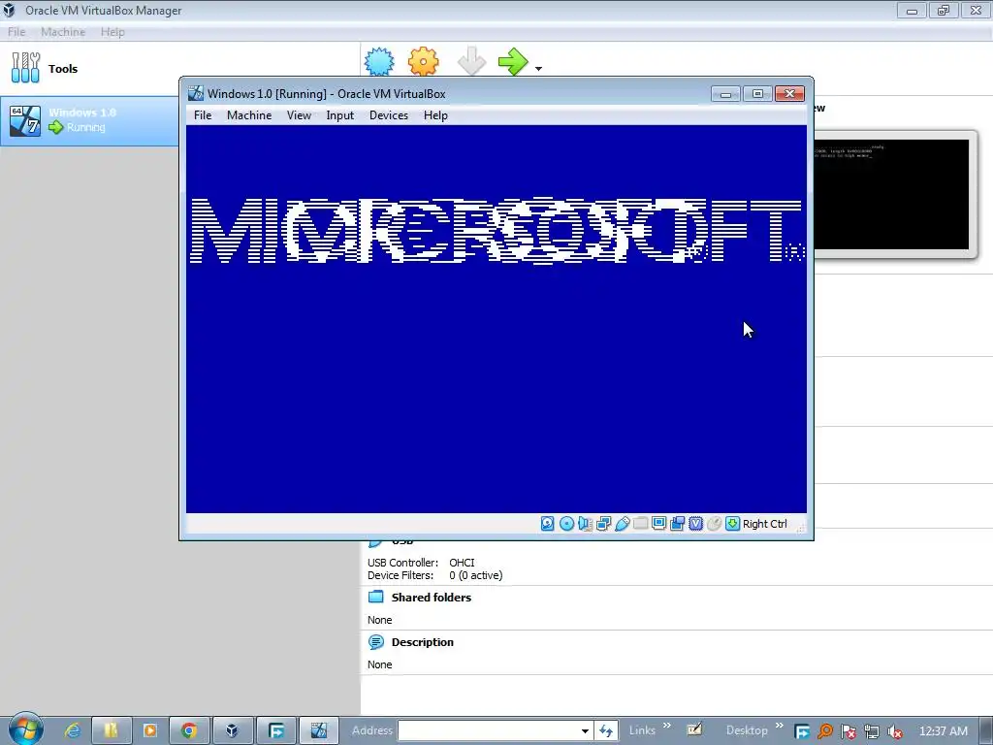Click the display monitor indicator icon
Viewport: 993px width, 745px height.
pyautogui.click(x=658, y=523)
